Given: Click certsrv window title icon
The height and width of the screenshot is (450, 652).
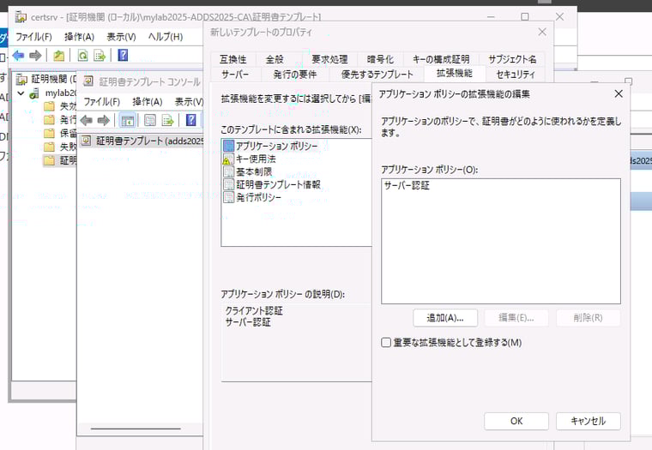Looking at the screenshot, I should (21, 17).
